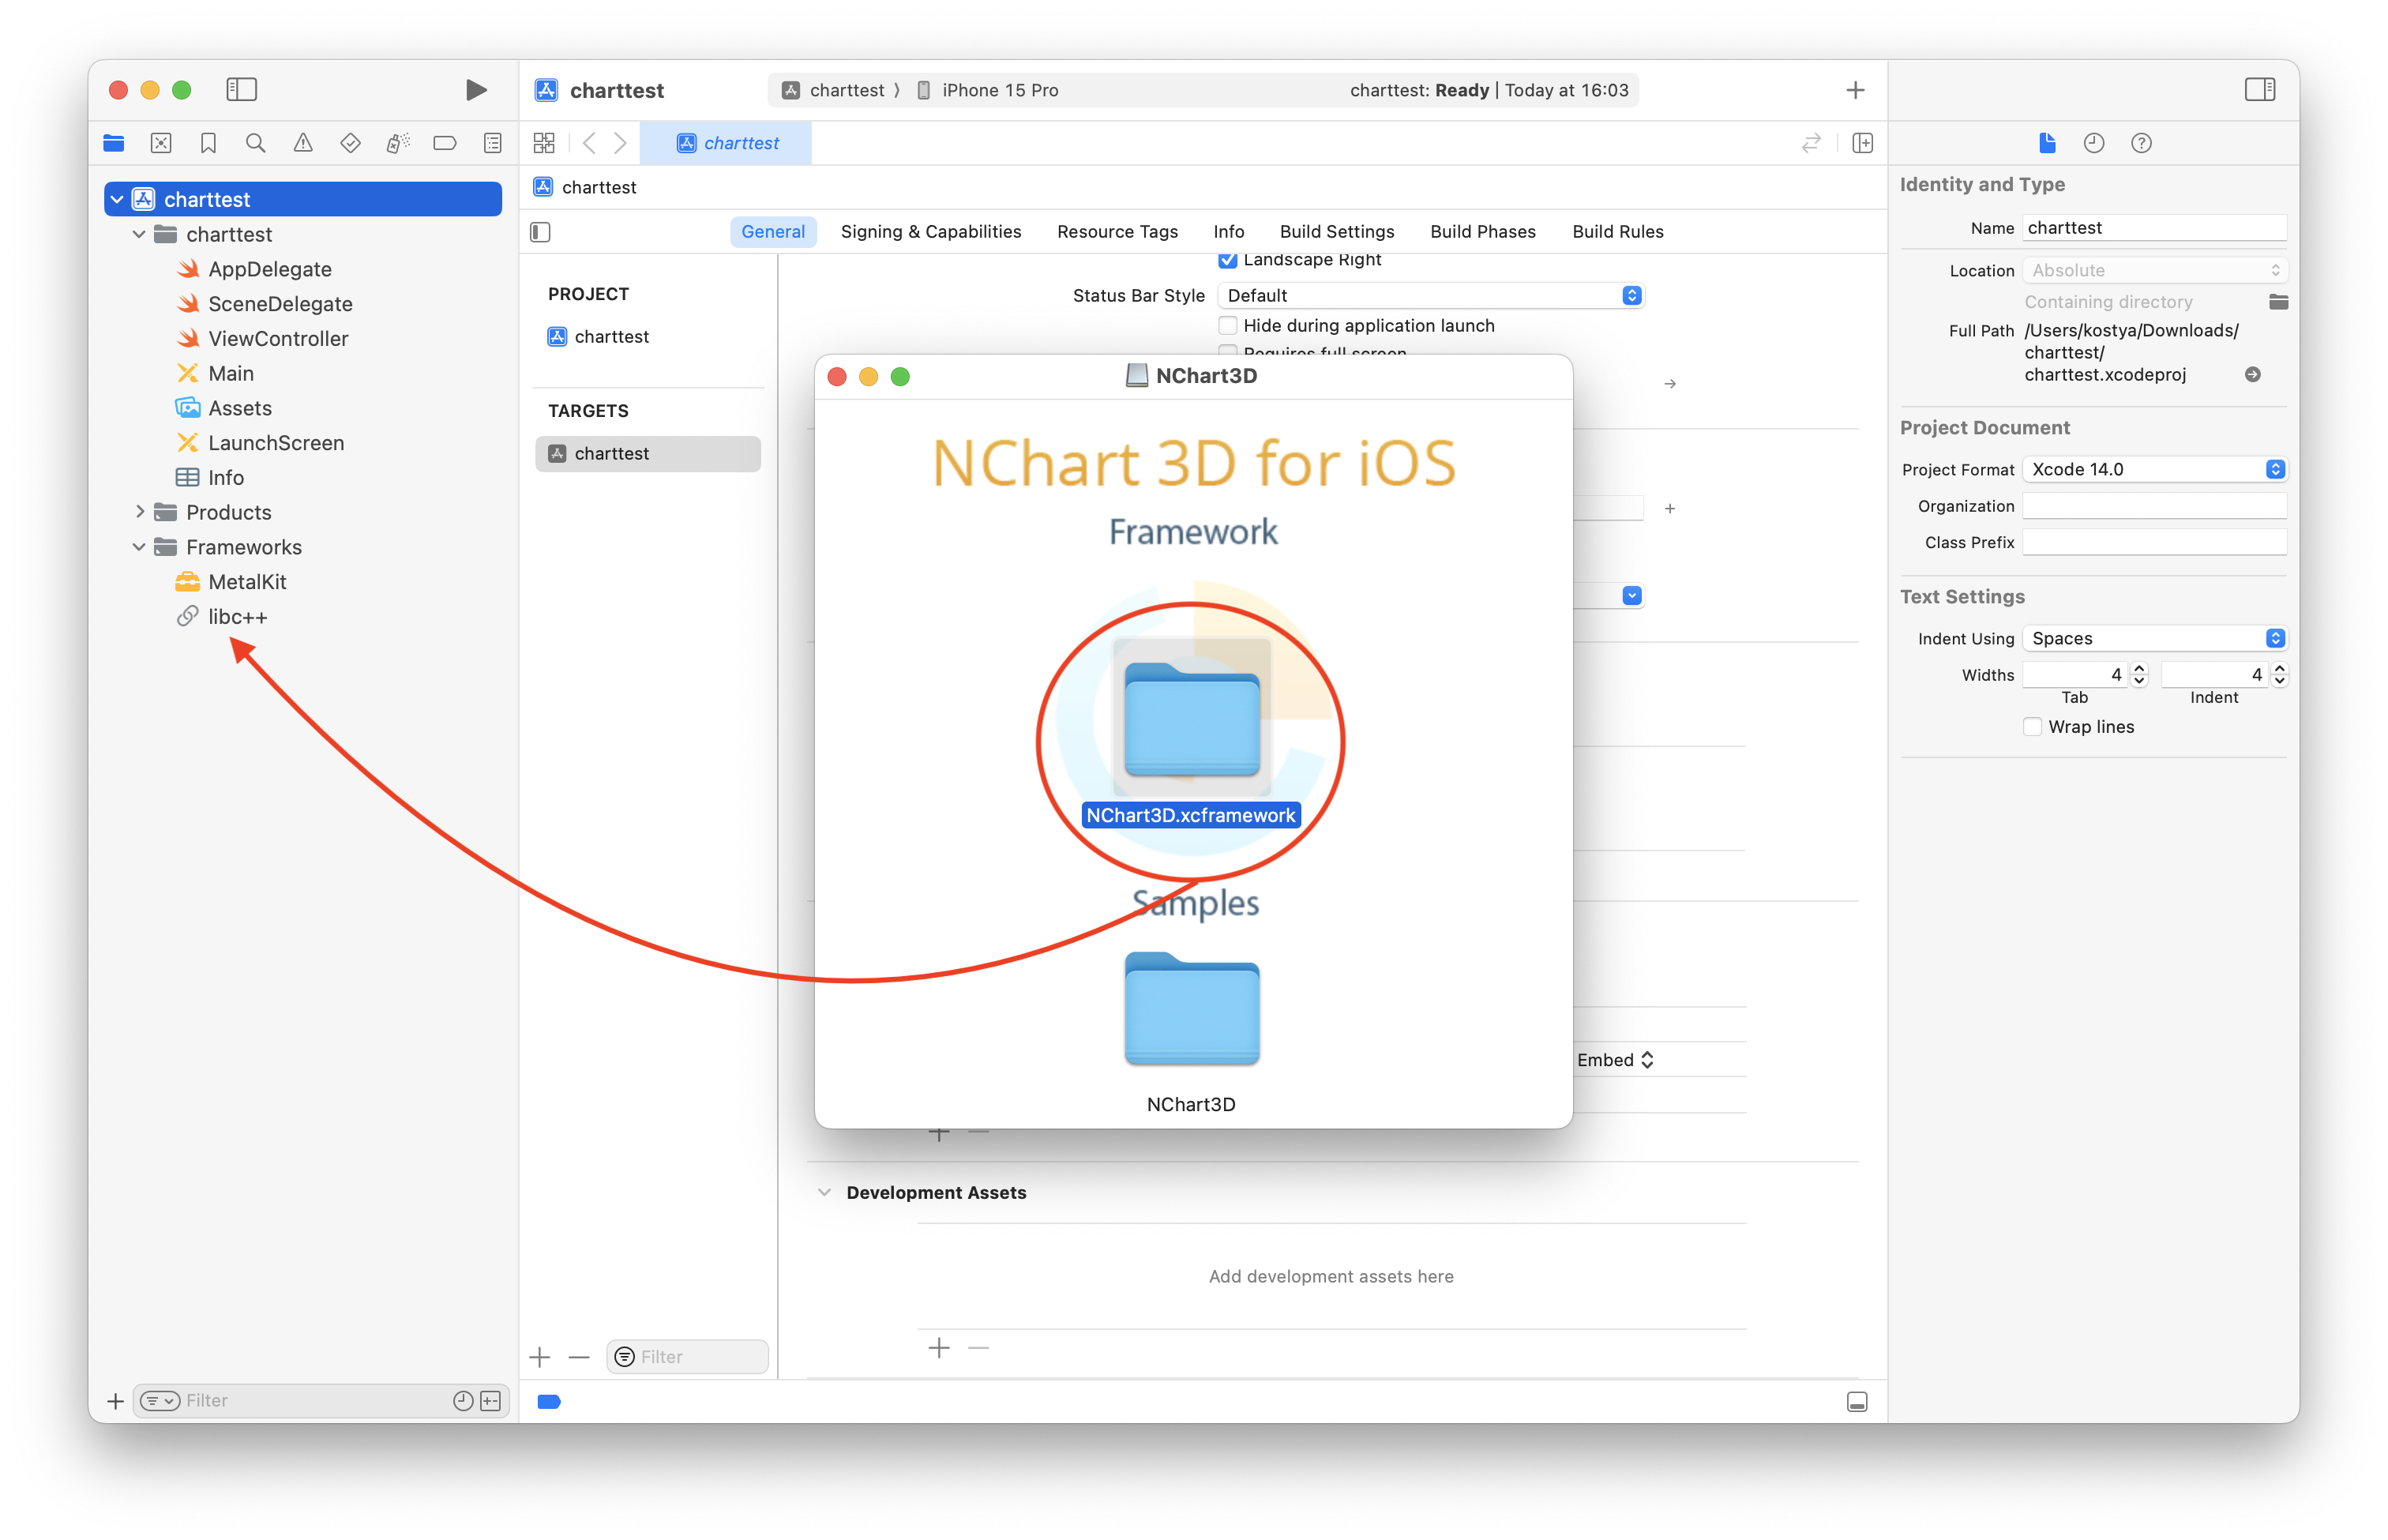Show the File inspector
Viewport: 2388px width, 1540px height.
[x=2047, y=143]
